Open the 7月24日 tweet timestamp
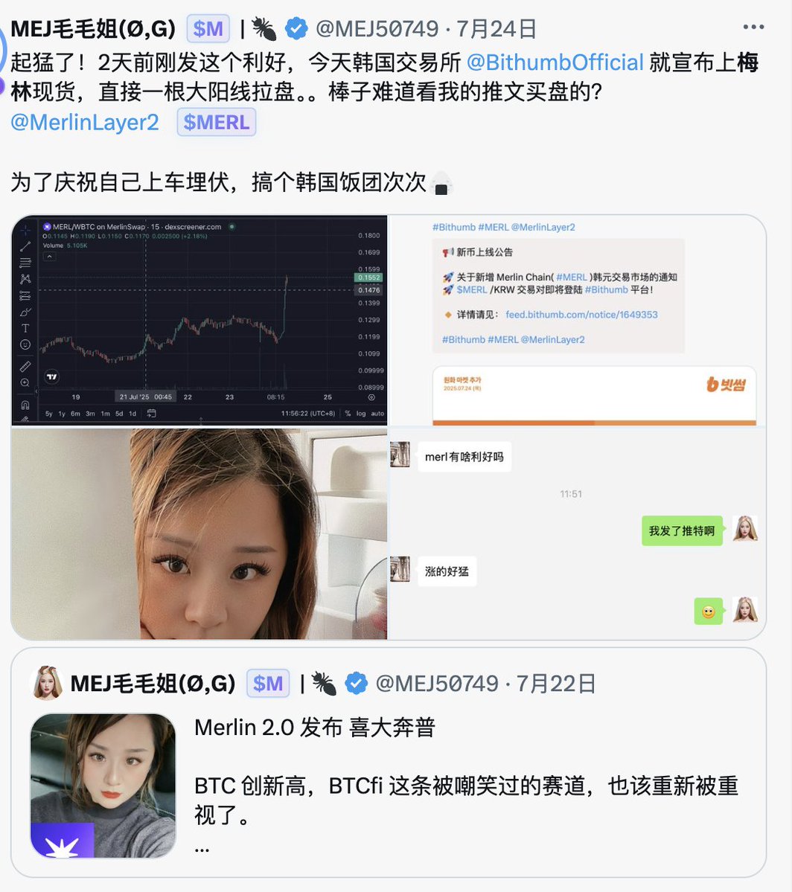Screen dimensions: 792x892 coord(496,28)
